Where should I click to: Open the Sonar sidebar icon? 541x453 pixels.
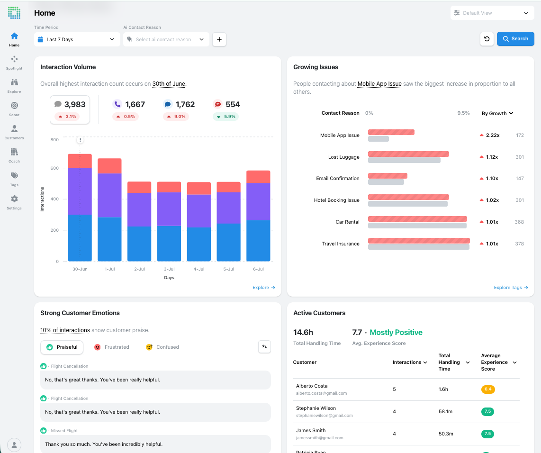coord(14,109)
